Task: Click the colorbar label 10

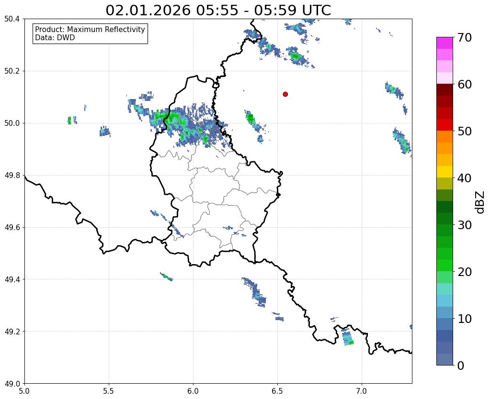Action: (x=465, y=319)
